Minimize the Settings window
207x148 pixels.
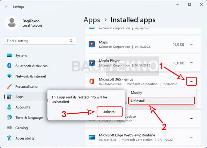point(178,4)
